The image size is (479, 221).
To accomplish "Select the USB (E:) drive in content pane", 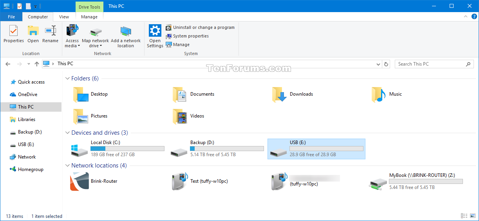I will tap(316, 149).
